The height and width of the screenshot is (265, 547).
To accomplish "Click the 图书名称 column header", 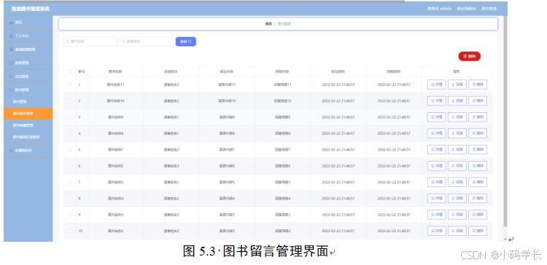I will 115,72.
